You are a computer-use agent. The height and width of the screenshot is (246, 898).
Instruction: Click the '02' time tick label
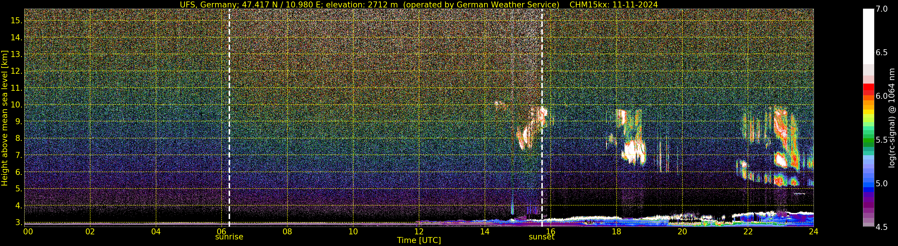(x=90, y=231)
